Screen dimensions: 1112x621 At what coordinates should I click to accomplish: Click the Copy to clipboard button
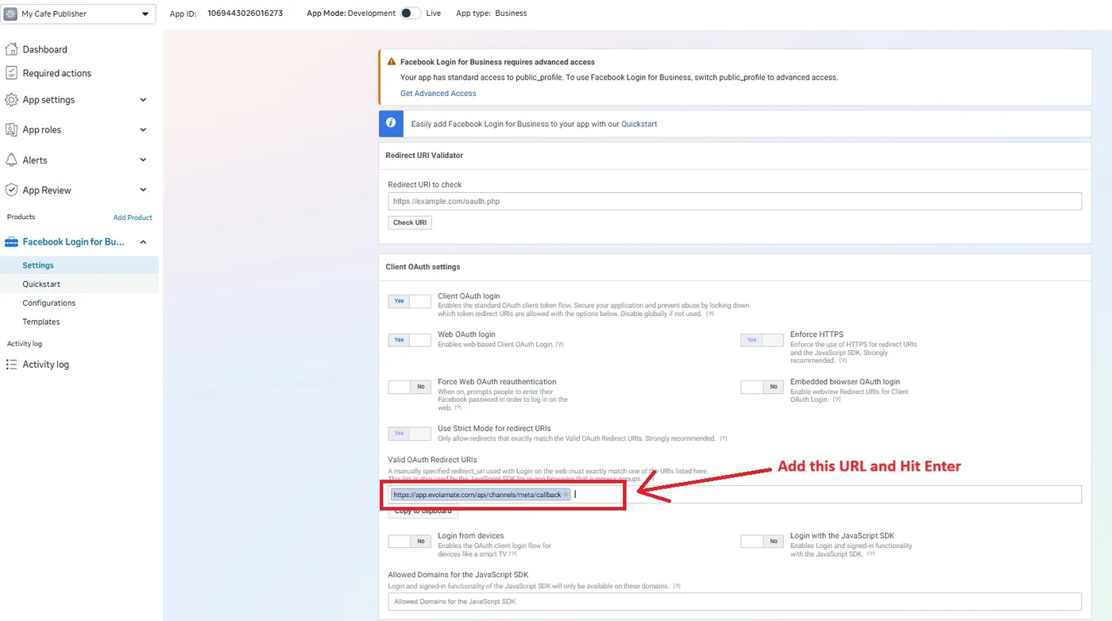point(423,511)
